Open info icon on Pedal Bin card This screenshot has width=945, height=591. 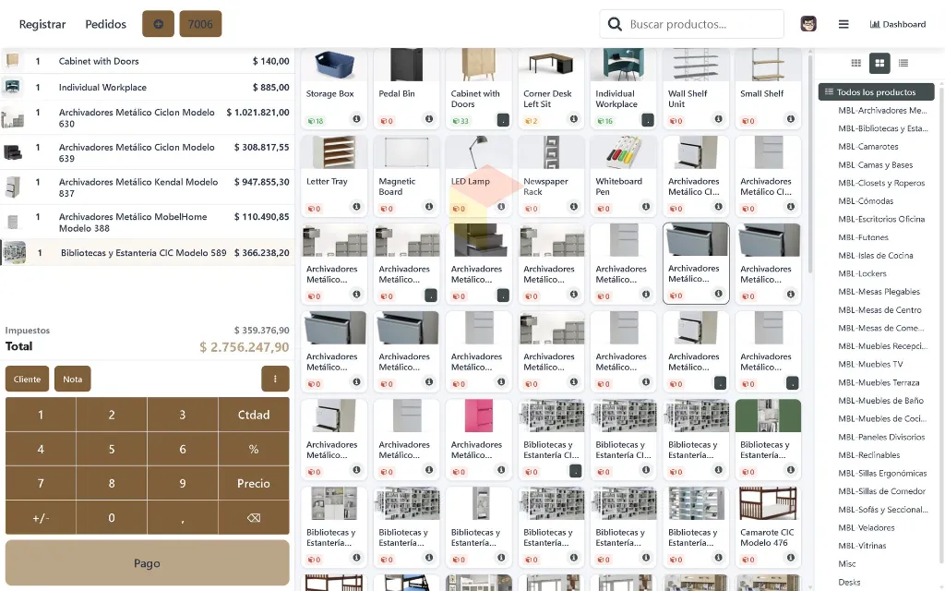tap(429, 119)
